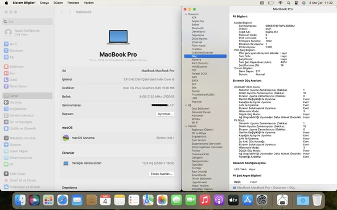337x210 pixels.
Task: Open Kullanıcılar ve Gruplar settings
Action: click(22, 187)
